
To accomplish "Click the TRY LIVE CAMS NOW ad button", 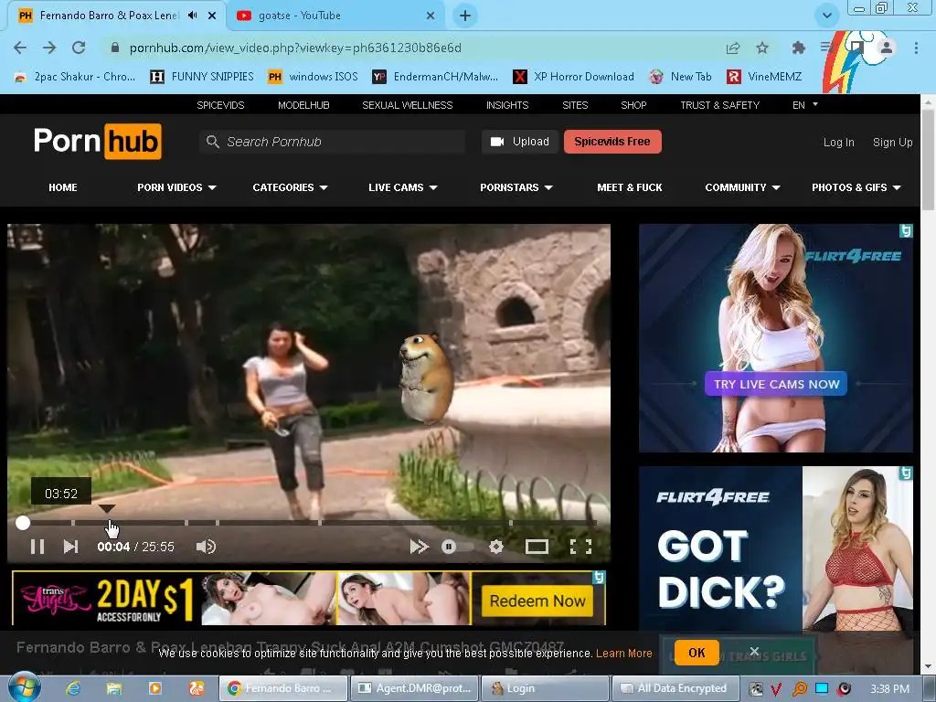I will click(x=776, y=384).
